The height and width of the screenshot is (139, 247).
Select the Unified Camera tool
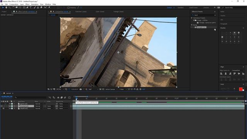point(17,7)
